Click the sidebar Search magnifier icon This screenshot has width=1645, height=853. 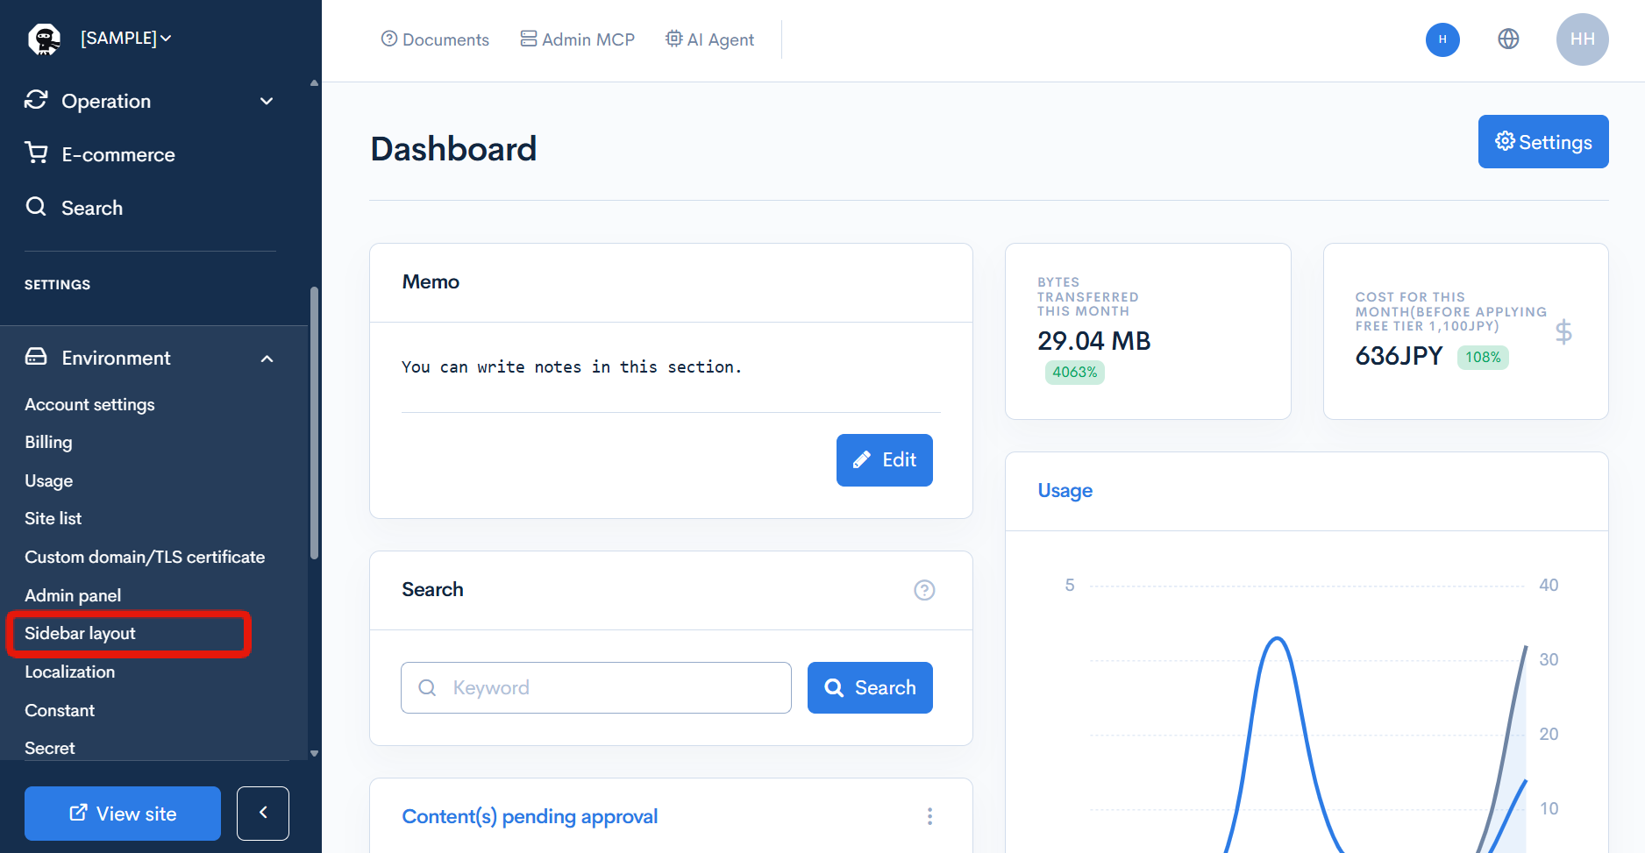[36, 207]
